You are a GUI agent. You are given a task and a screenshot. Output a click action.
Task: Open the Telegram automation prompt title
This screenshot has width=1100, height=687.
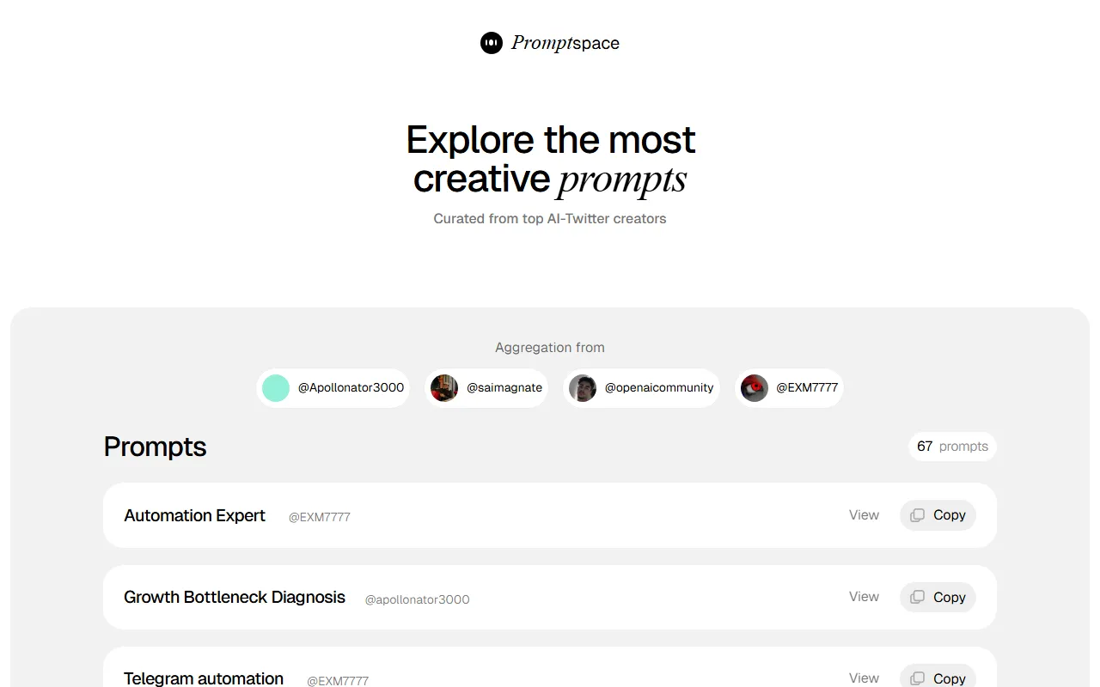point(204,678)
